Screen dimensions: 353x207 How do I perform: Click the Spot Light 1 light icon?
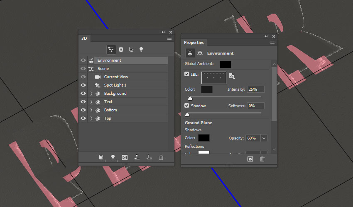(x=98, y=85)
